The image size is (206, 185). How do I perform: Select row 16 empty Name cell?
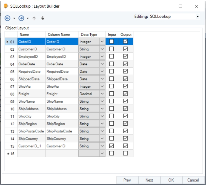tap(31, 154)
